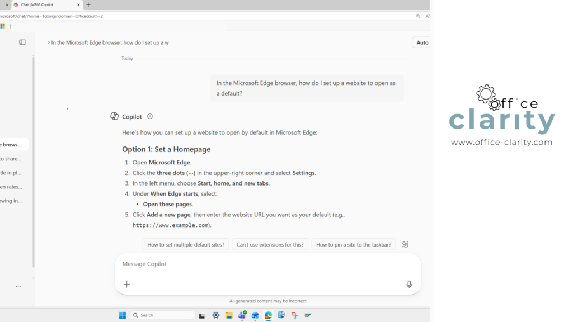Open a new browser tab

pyautogui.click(x=88, y=5)
